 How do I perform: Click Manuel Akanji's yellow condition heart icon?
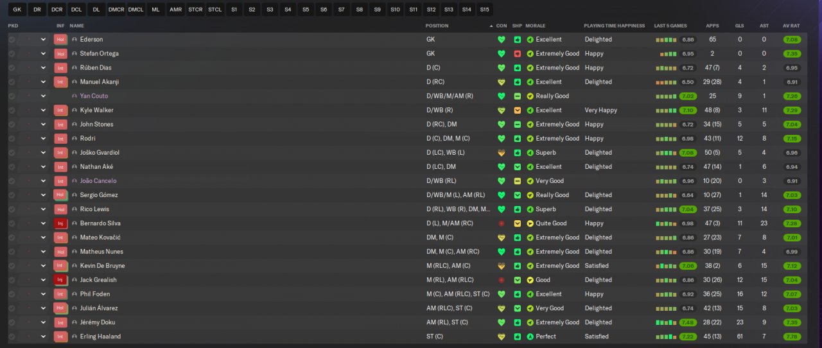click(x=502, y=82)
